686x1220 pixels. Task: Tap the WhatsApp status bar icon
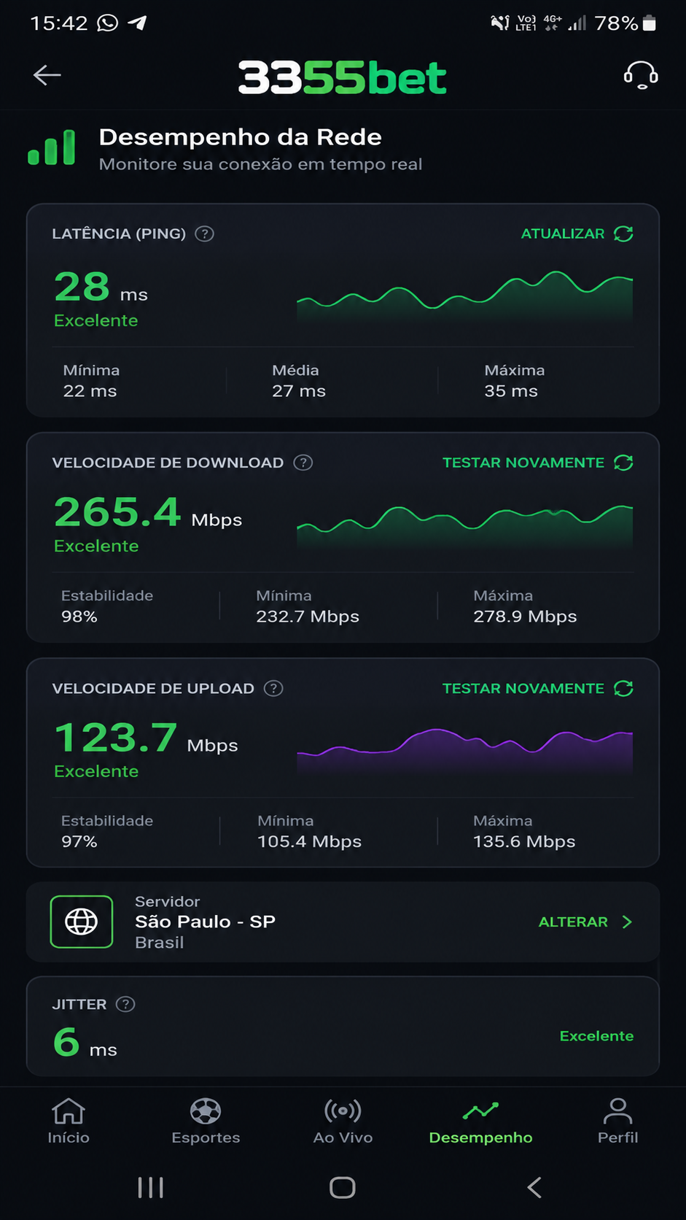107,23
